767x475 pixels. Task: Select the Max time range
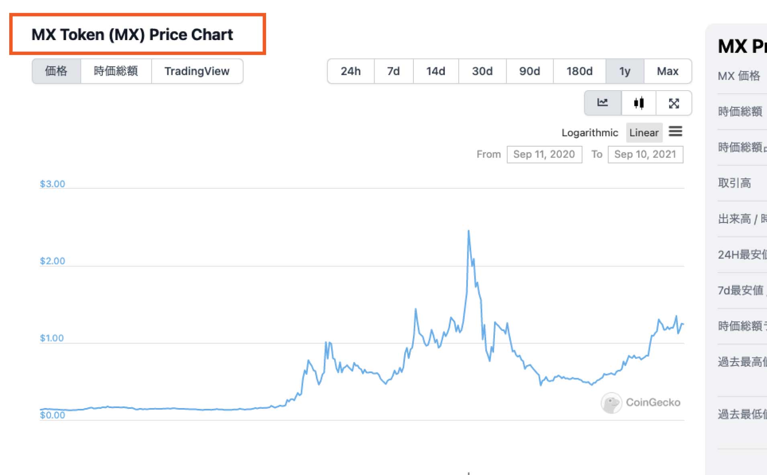[667, 71]
